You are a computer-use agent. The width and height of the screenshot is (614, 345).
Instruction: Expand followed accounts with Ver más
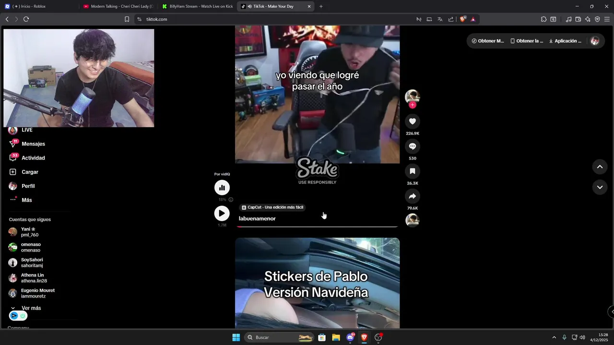(x=26, y=308)
